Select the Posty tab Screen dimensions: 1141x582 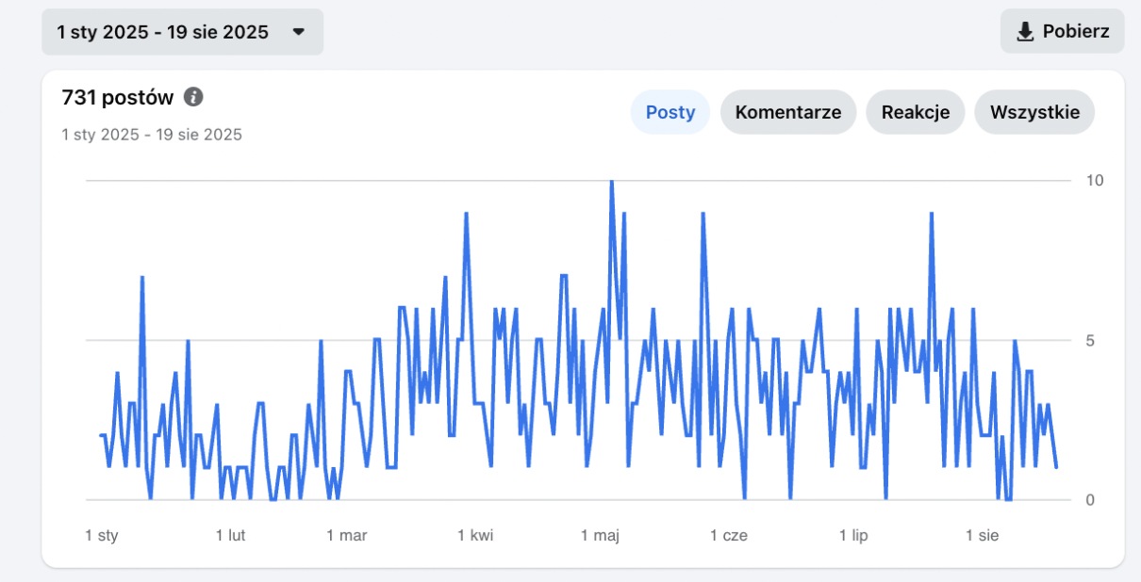[x=670, y=112]
